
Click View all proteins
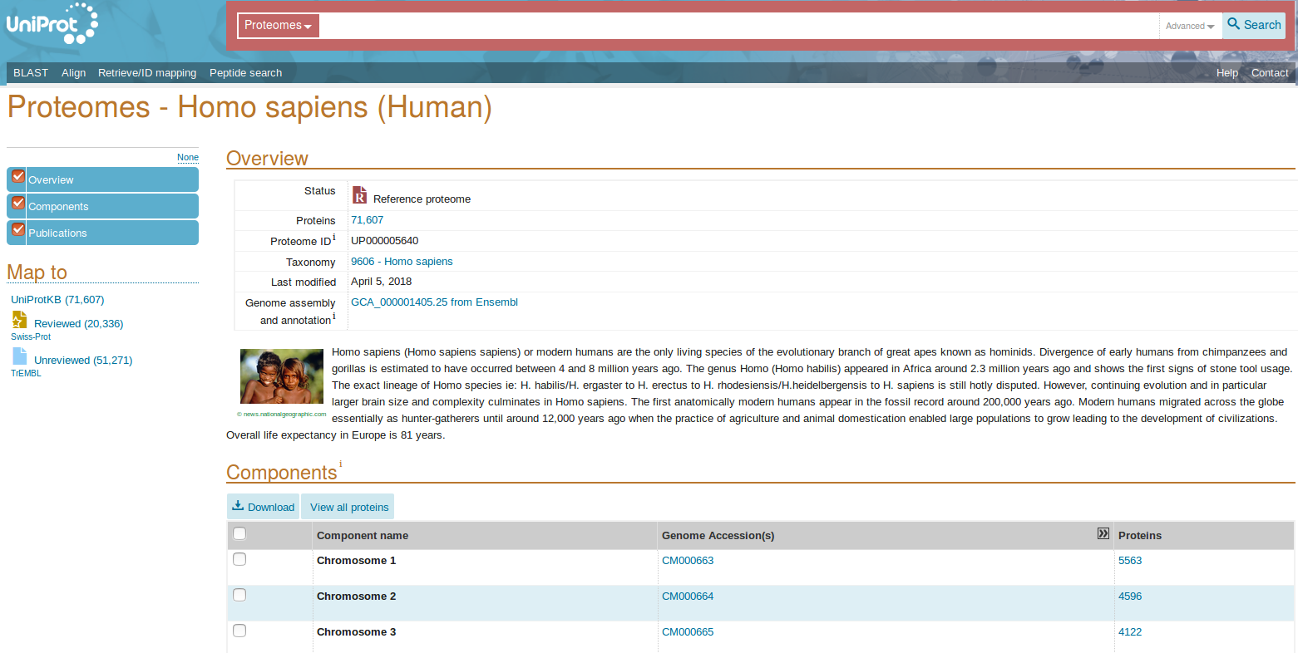[x=348, y=507]
